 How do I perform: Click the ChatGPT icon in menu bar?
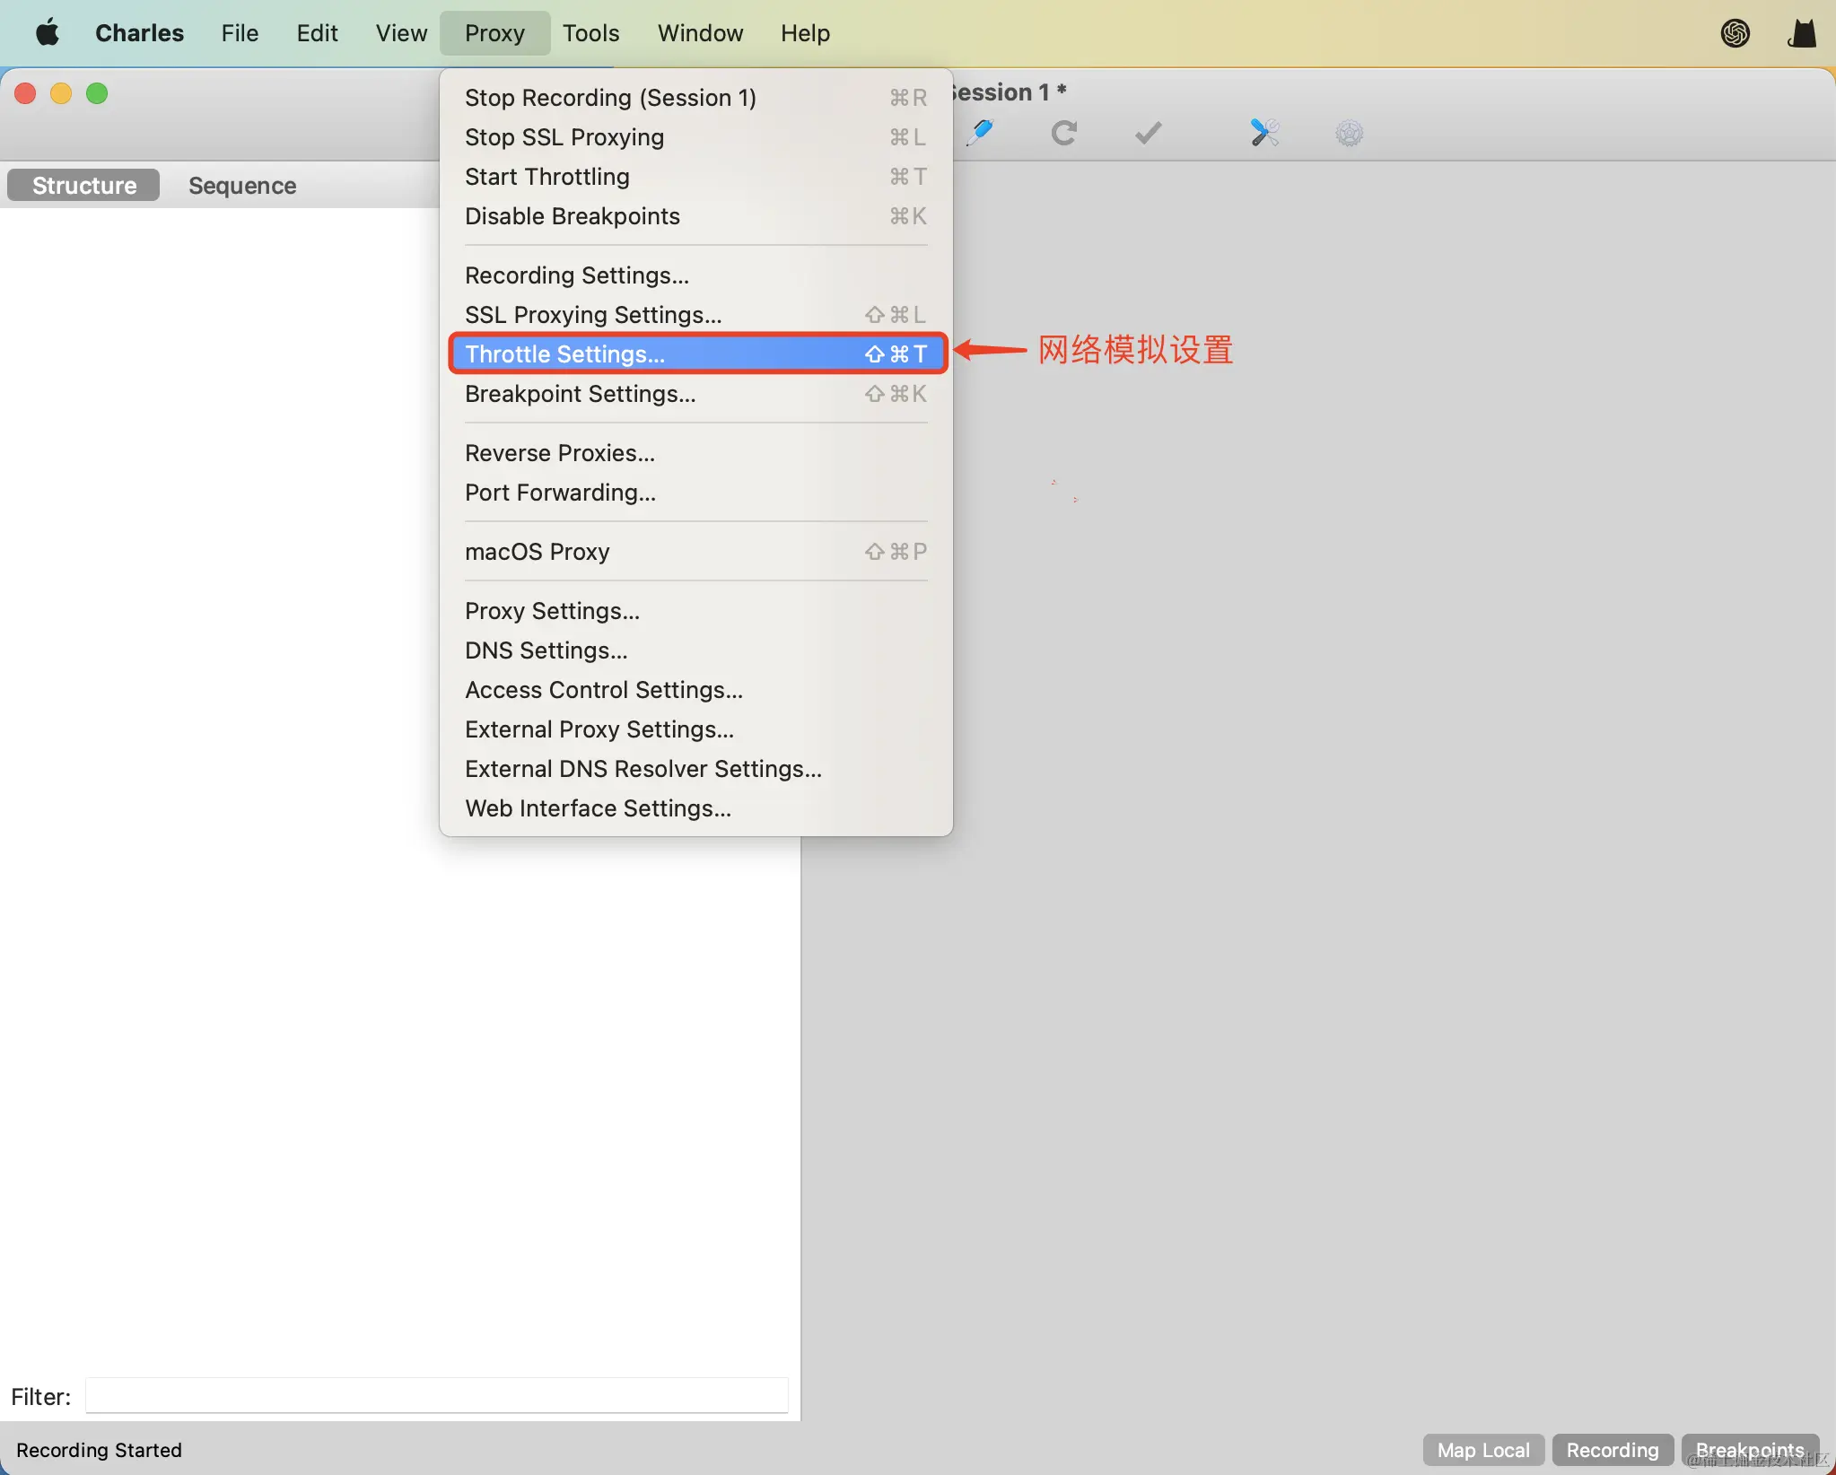click(1735, 33)
